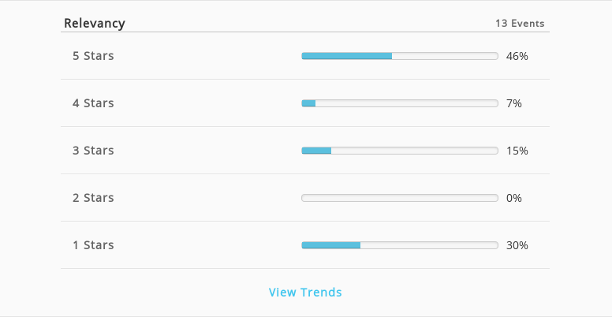The image size is (612, 317).
Task: Select the 3 Stars row label
Action: 93,151
